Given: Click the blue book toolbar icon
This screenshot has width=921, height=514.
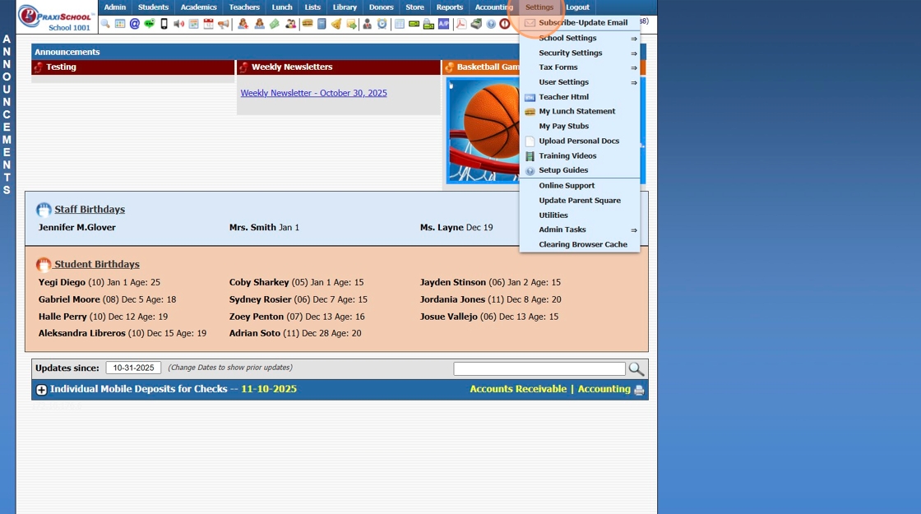Looking at the screenshot, I should pos(322,24).
